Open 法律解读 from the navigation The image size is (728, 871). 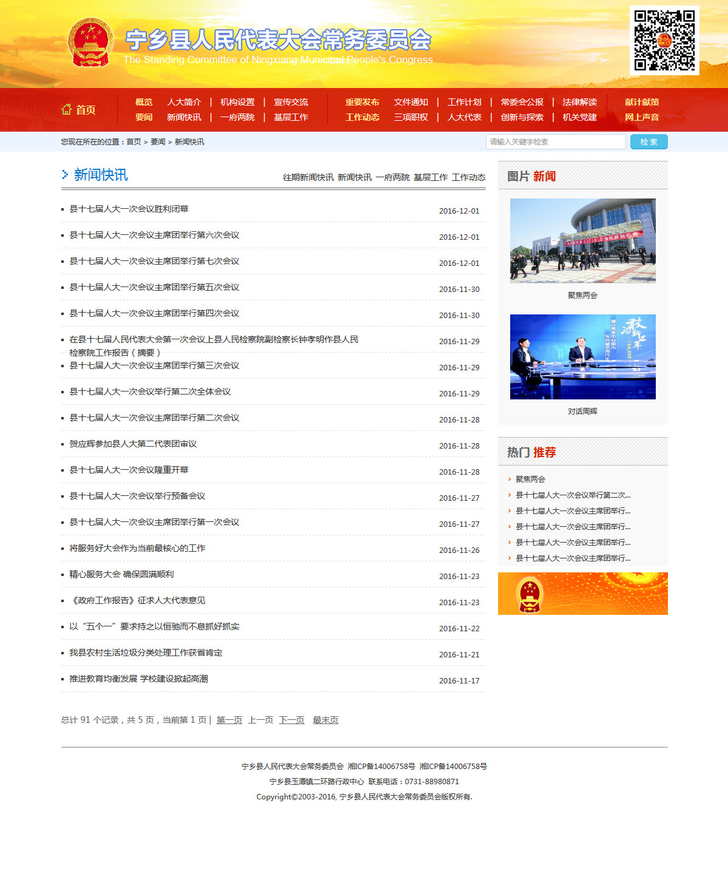579,102
